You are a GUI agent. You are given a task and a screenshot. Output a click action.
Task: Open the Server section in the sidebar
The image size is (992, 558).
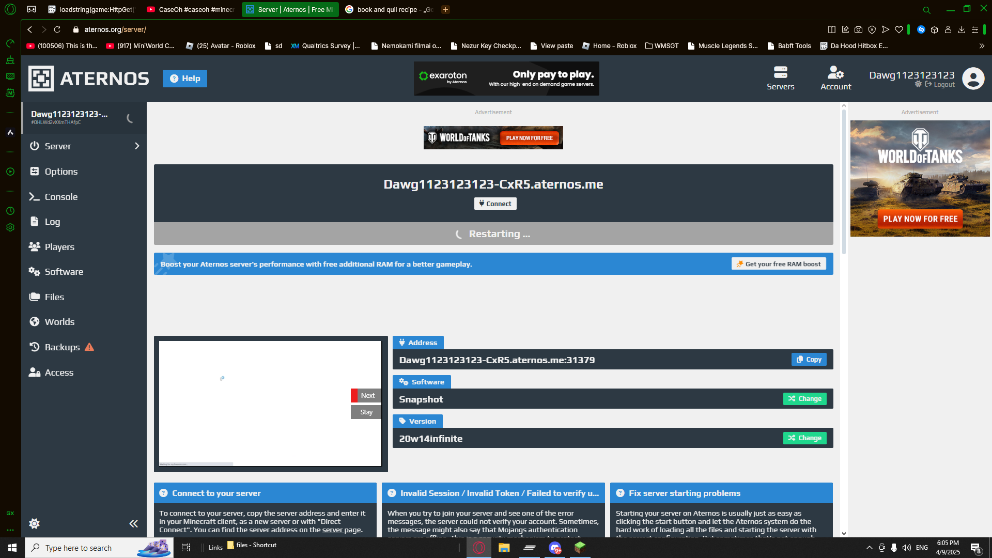tap(83, 146)
